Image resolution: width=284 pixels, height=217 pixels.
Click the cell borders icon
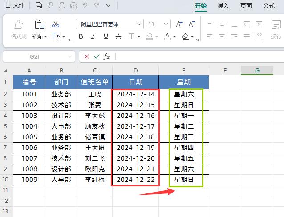131,36
